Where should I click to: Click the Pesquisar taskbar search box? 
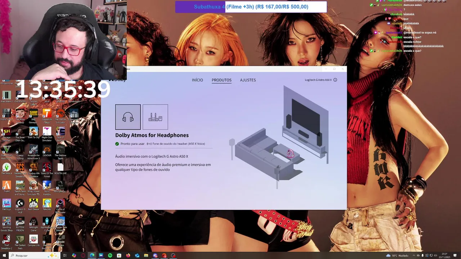point(35,255)
